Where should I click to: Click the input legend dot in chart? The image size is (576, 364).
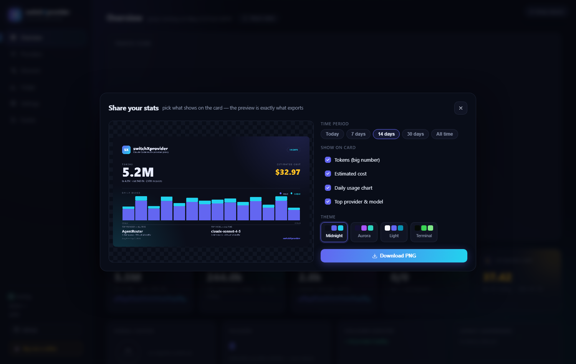pyautogui.click(x=280, y=193)
